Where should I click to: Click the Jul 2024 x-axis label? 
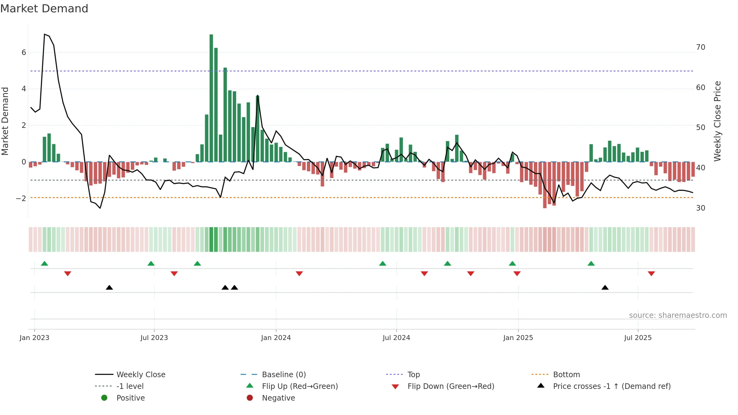coord(396,338)
